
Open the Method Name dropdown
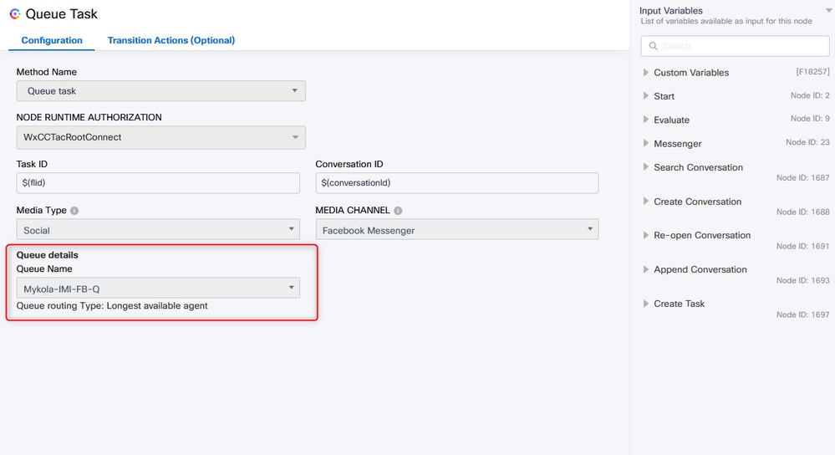160,91
